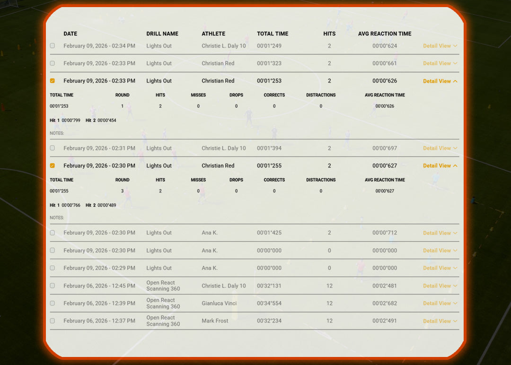Open Detail View for Ana K. 00'01"425 row
This screenshot has height=365, width=511.
[x=440, y=233]
